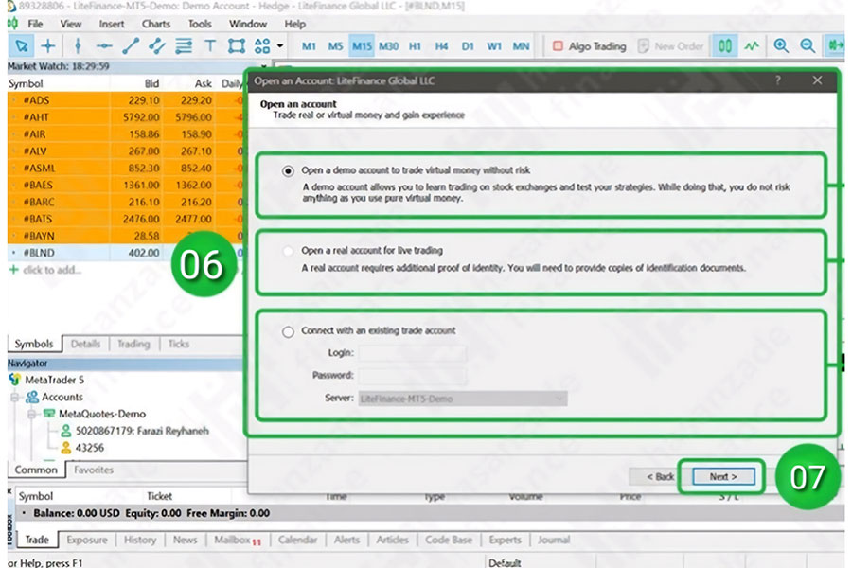Switch to the Ticks tab

tap(178, 344)
